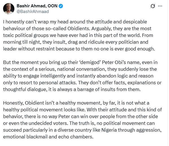169x146 pixels.
Task: Click the phrase 'personal attacks'
Action: click(58, 83)
